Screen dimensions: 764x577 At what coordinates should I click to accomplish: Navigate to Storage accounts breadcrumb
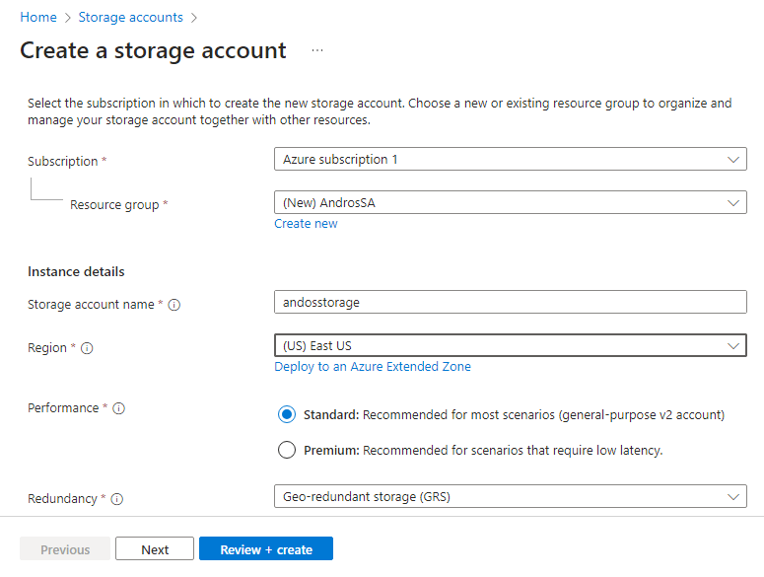(130, 17)
